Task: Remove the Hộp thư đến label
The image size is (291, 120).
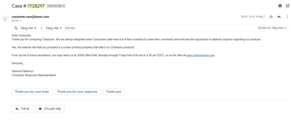Action: click(64, 6)
